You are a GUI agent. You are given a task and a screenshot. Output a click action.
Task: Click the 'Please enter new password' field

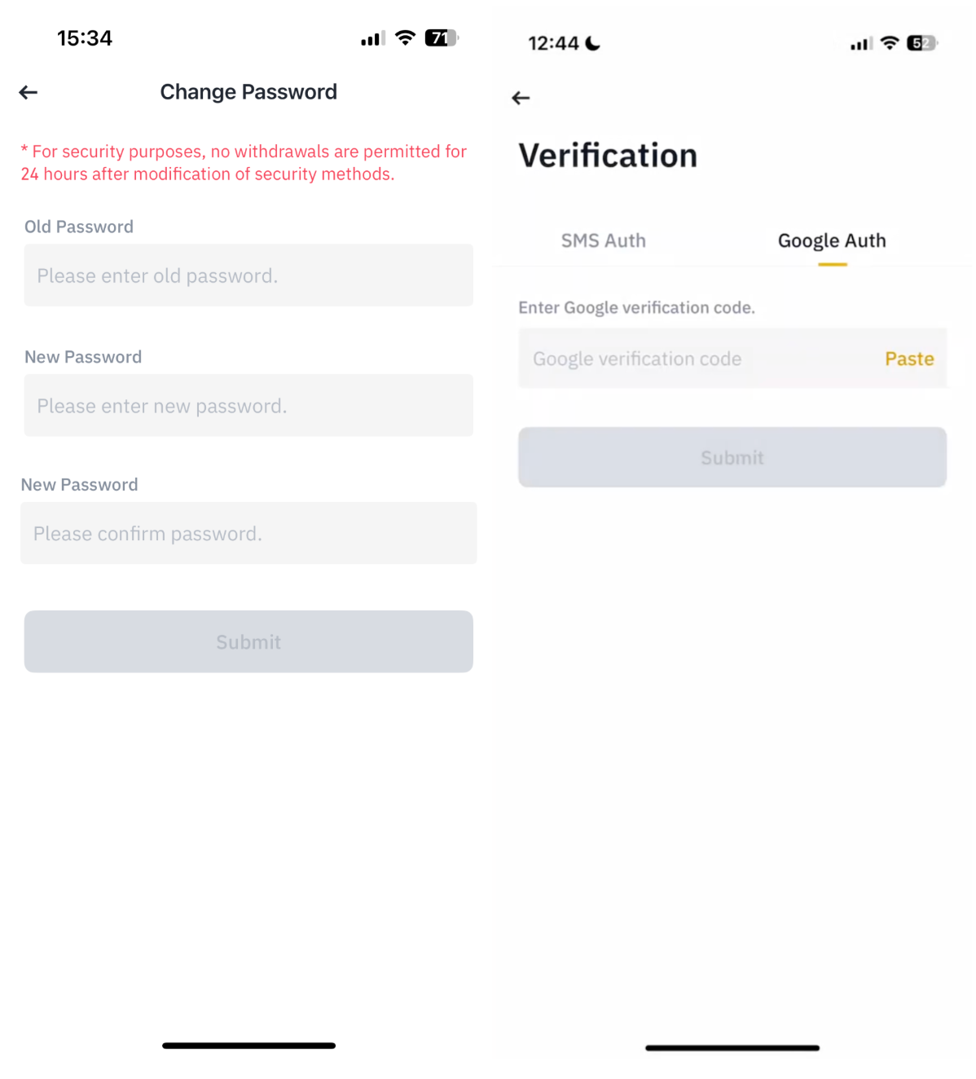(x=248, y=406)
